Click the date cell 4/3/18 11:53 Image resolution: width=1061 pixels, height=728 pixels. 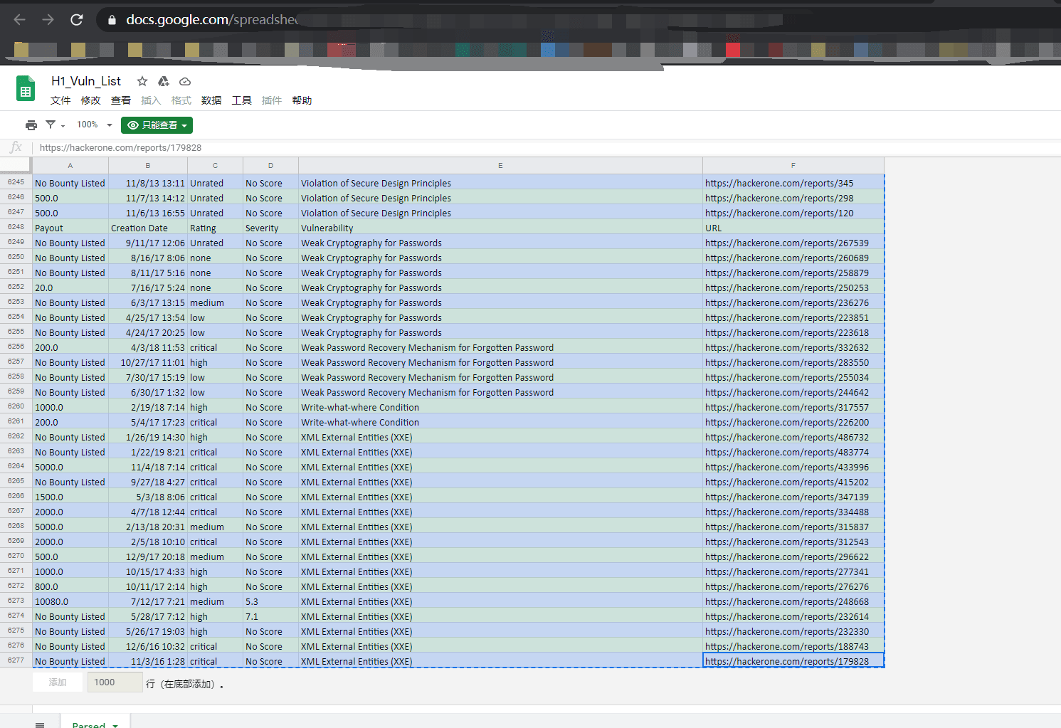(x=148, y=348)
